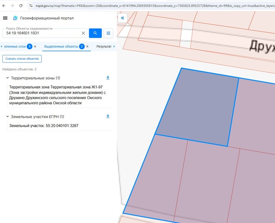275x223 pixels.
Task: Open Территориальная зона Ж1-97 result
Action: tap(58, 95)
